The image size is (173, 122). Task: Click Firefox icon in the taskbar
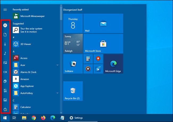point(43,117)
